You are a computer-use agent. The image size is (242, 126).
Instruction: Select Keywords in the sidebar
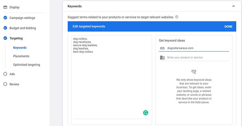[20, 48]
